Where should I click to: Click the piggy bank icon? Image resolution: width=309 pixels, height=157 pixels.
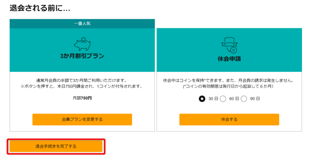[x=82, y=44]
